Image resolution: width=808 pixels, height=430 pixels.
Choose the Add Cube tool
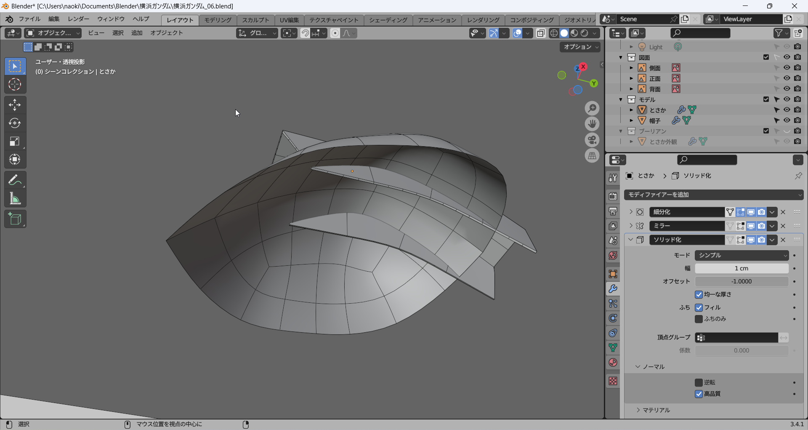pyautogui.click(x=15, y=219)
